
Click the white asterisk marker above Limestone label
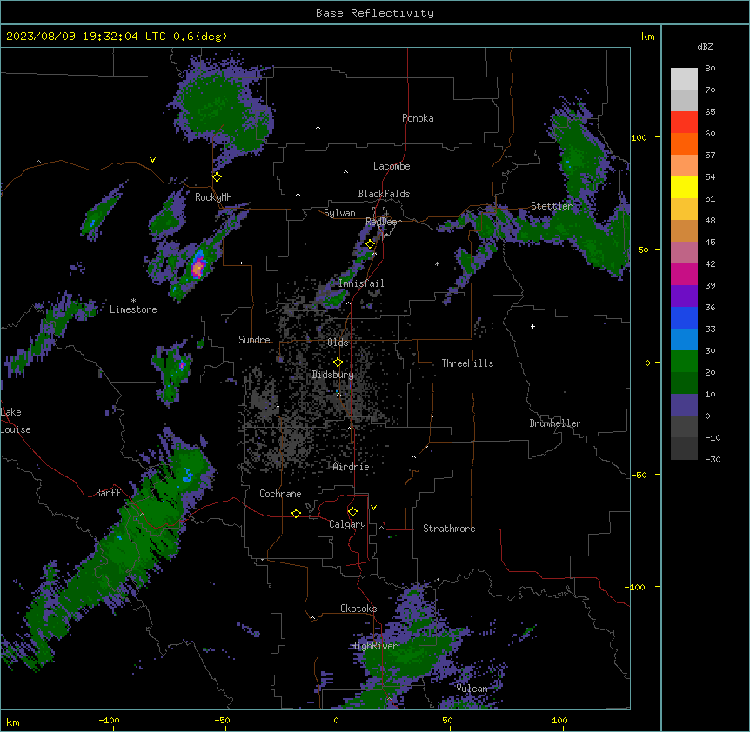[133, 301]
